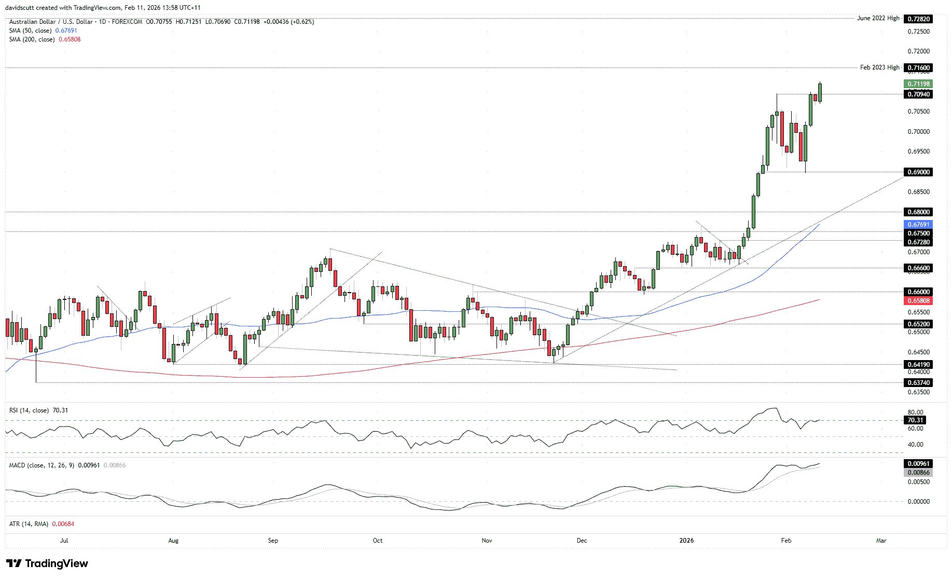952x579 pixels.
Task: Click the 2026 label on time axis
Action: click(686, 541)
